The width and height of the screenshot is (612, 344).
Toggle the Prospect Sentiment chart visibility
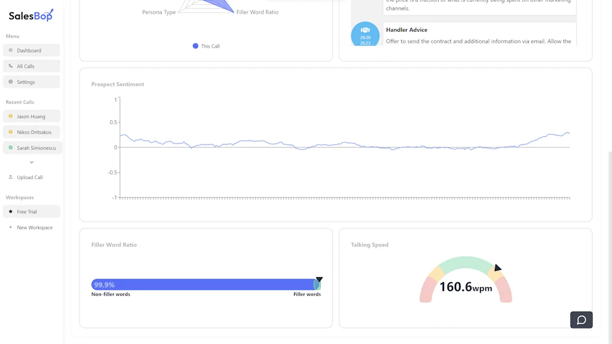click(117, 84)
